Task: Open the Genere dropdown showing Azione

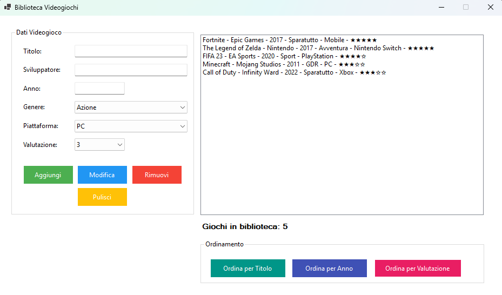Action: [131, 107]
